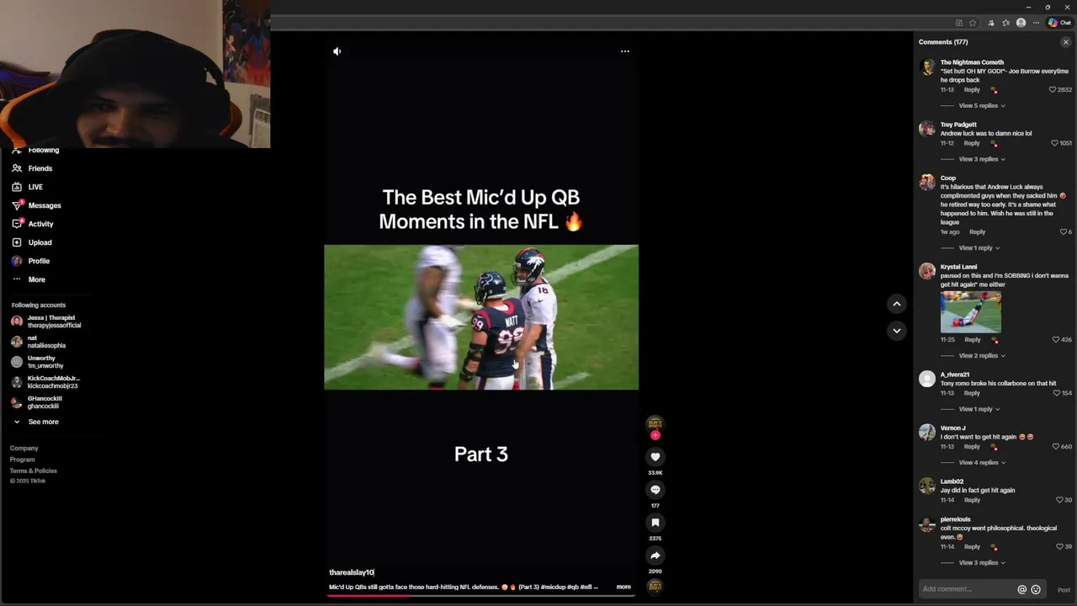
Task: Expand the video caption with 'more'
Action: (623, 587)
